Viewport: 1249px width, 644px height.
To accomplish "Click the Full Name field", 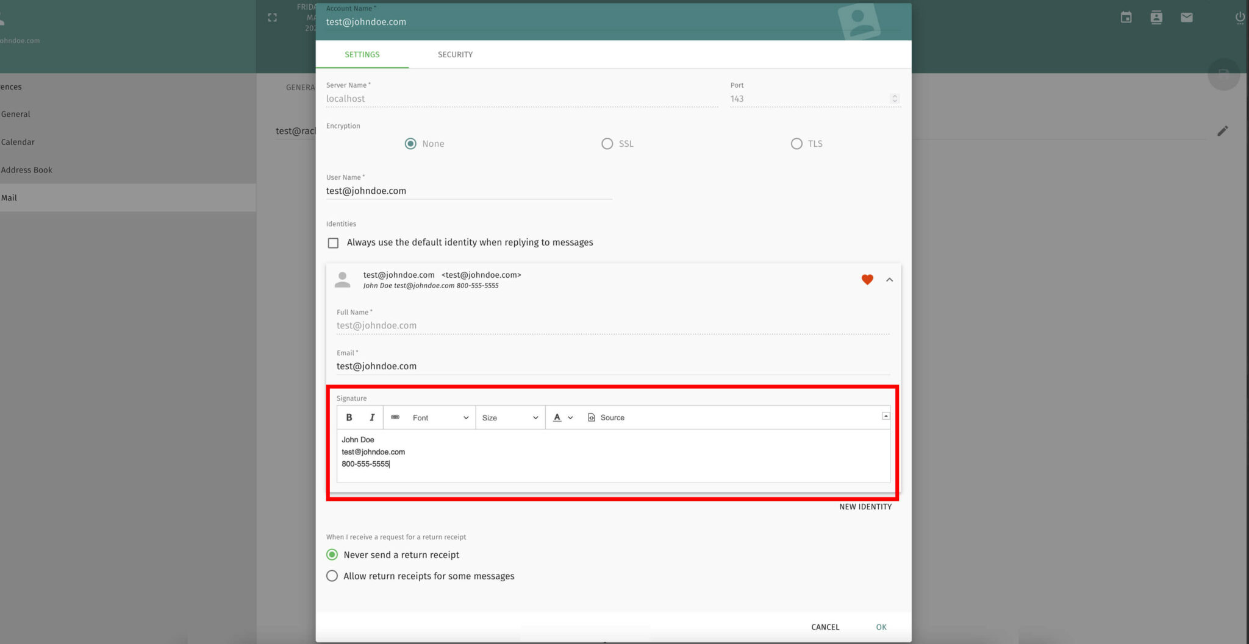I will 613,325.
